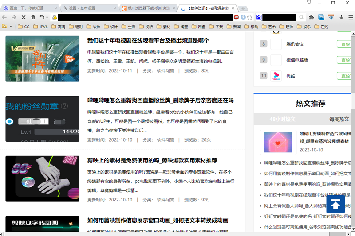
Task: Open the 我的粉丝勋章 article thumbnail
Action: 42,119
